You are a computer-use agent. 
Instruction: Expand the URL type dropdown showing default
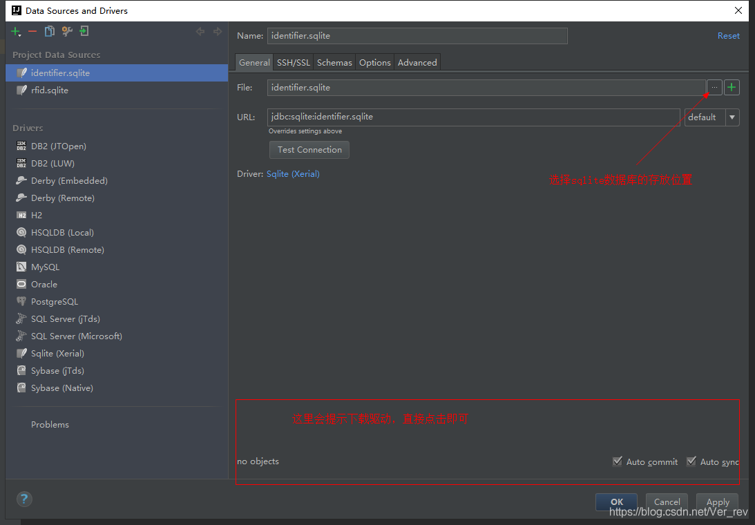pyautogui.click(x=732, y=117)
